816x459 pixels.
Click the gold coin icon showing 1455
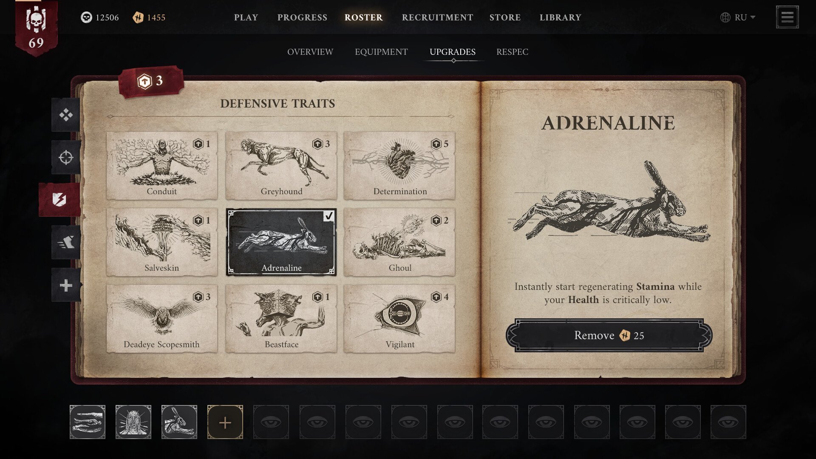138,17
